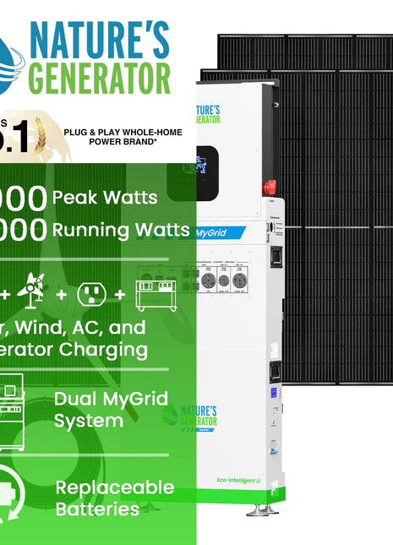
Task: Click the plus sign before the wind turbine
Action: (x=5, y=294)
